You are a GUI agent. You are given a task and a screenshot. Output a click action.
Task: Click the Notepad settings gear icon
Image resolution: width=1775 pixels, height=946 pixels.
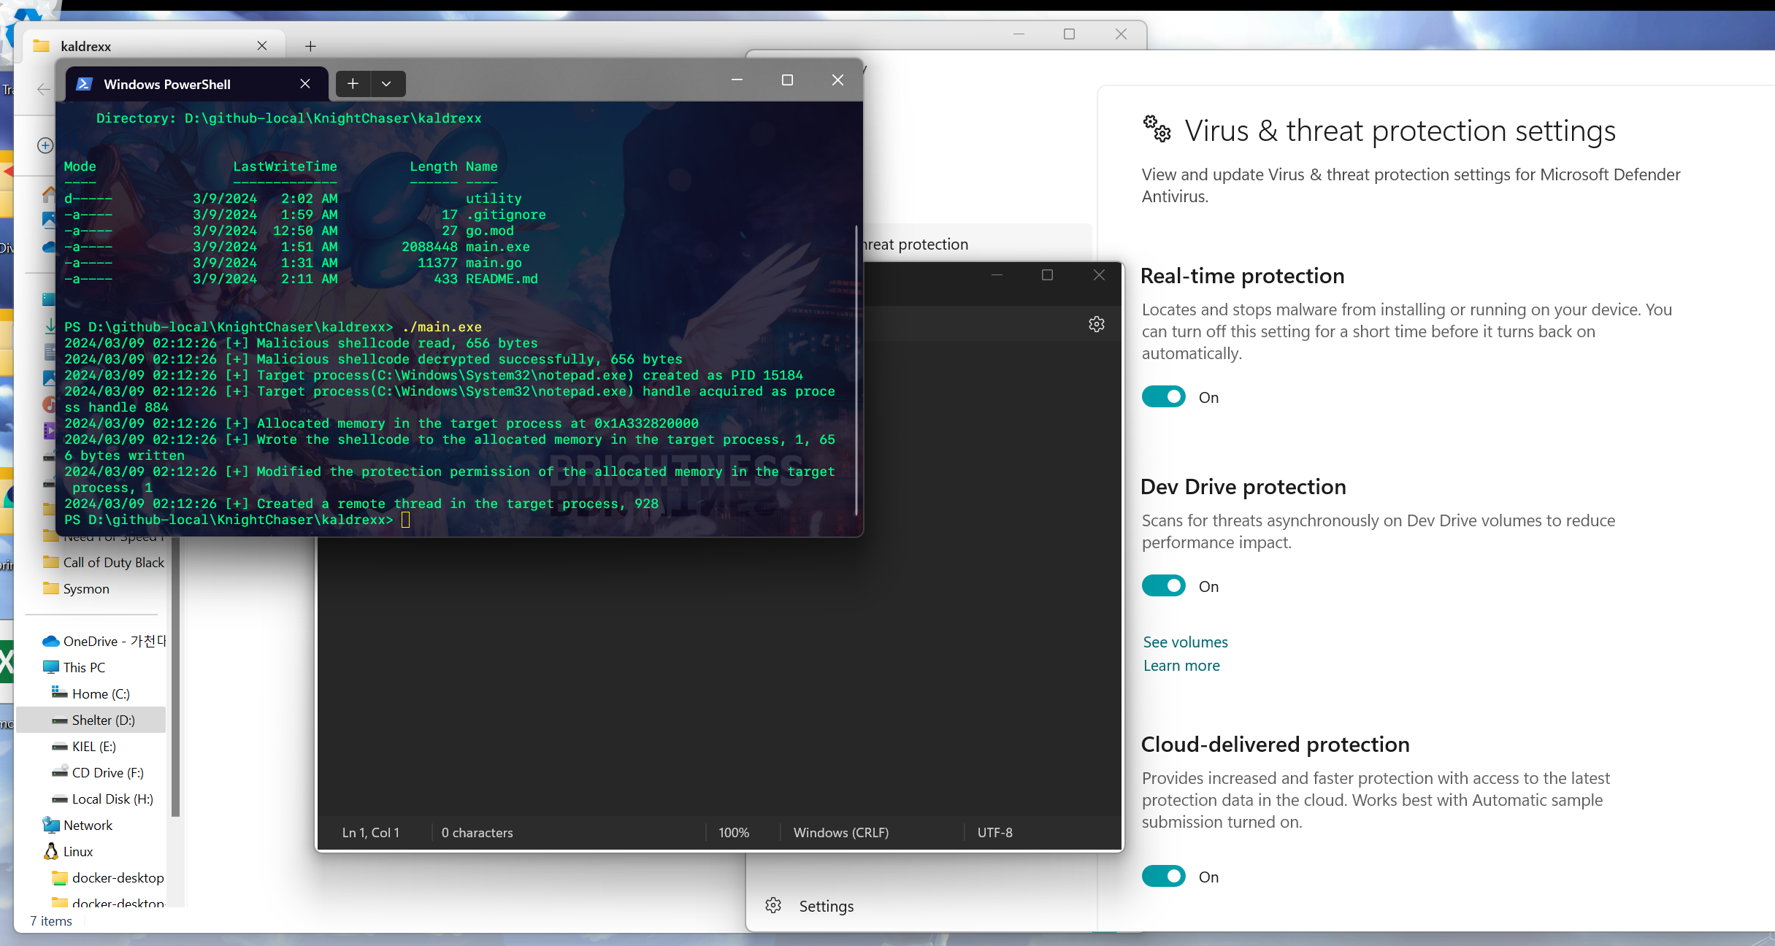(x=1096, y=324)
